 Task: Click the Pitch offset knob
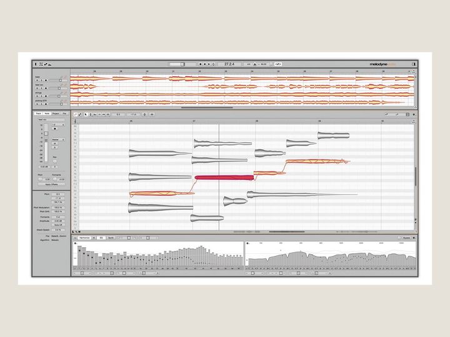(40, 179)
